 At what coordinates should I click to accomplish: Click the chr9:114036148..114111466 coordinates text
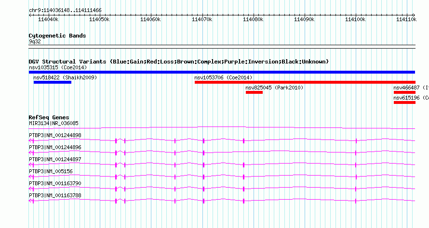[x=65, y=10]
